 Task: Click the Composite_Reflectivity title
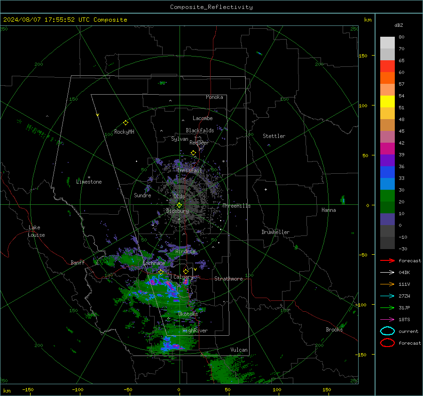coord(211,7)
